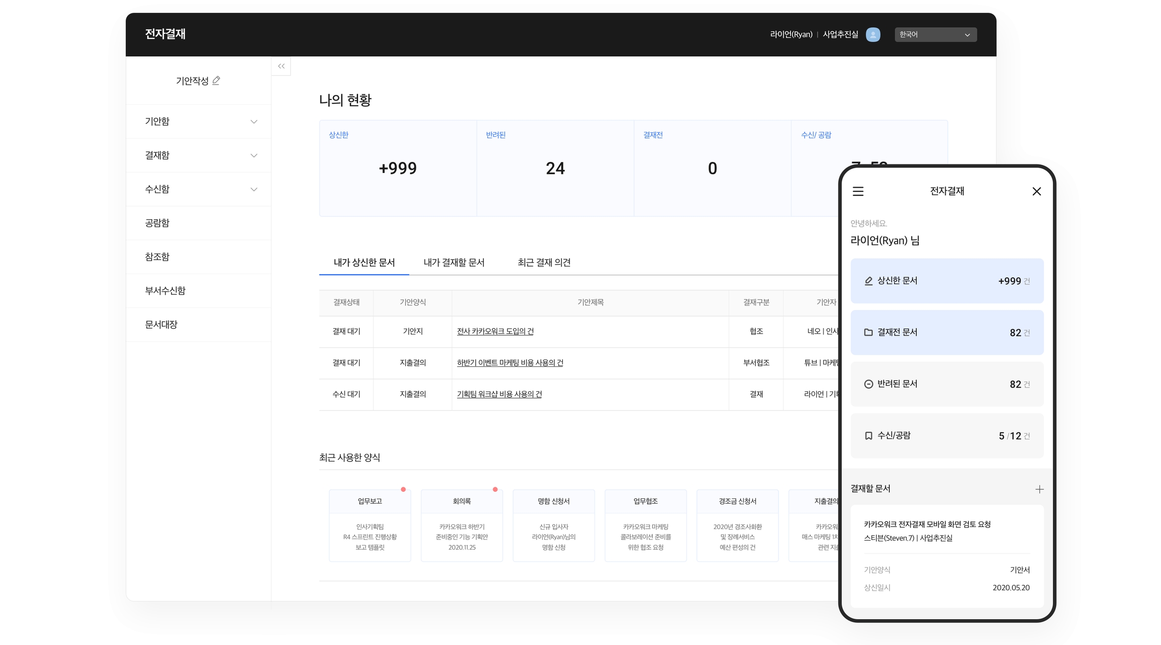Viewport: 1161px width, 645px height.
Task: Tap the bookmark icon on 수신/공람
Action: [868, 436]
